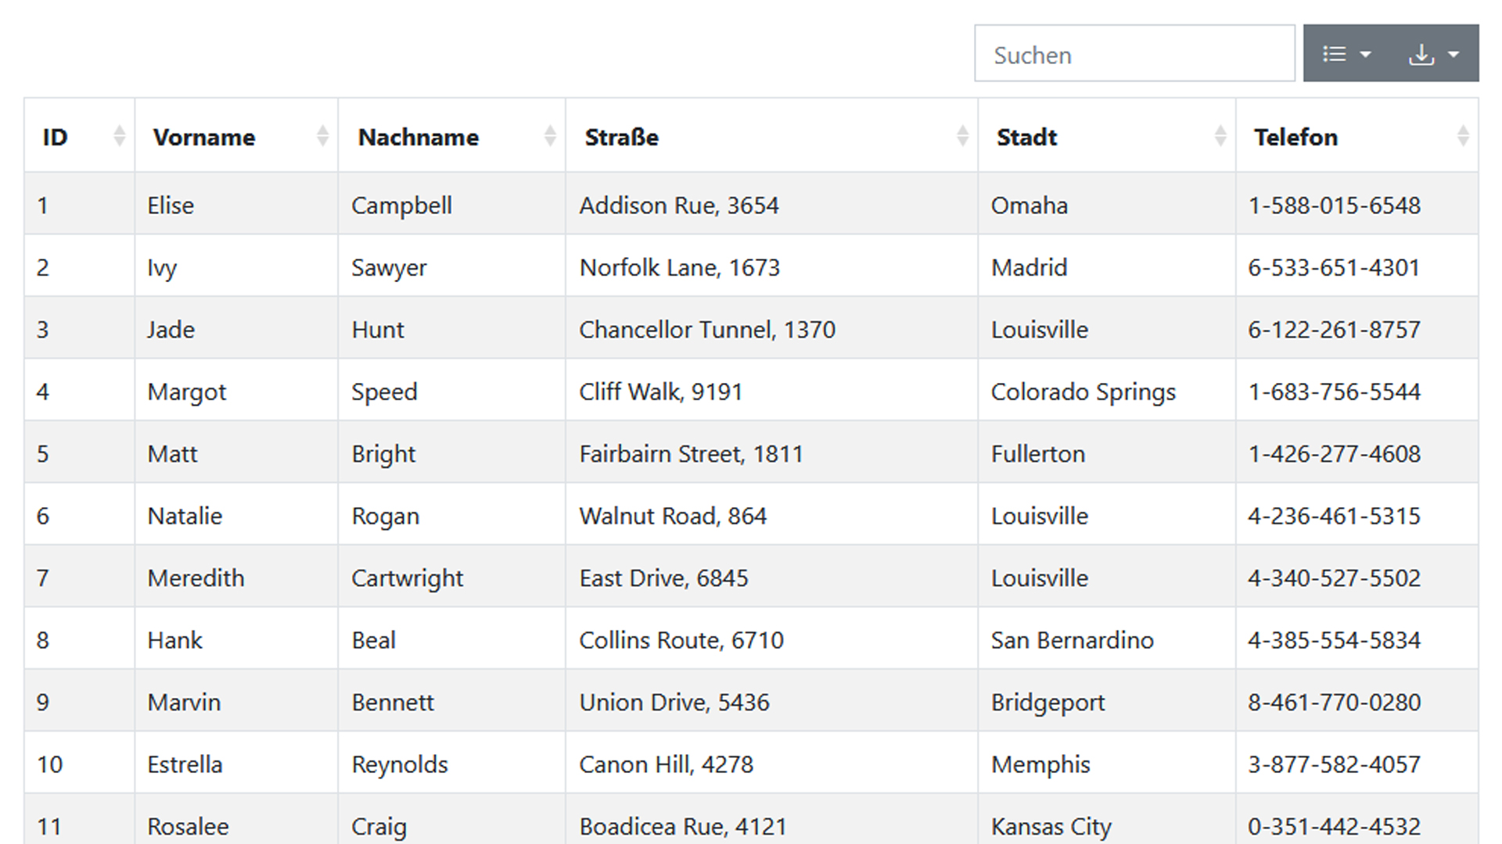The width and height of the screenshot is (1502, 844).
Task: Click the ID column header
Action: coord(55,137)
